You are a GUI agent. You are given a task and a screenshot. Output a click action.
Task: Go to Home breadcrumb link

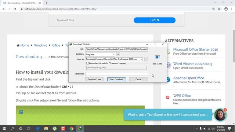click(25, 45)
